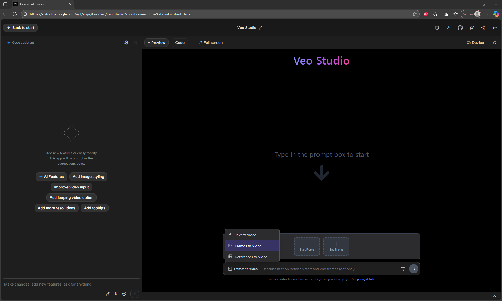This screenshot has width=502, height=301.
Task: Switch to the Preview view
Action: [x=156, y=43]
